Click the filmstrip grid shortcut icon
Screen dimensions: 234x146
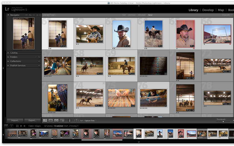(17, 126)
